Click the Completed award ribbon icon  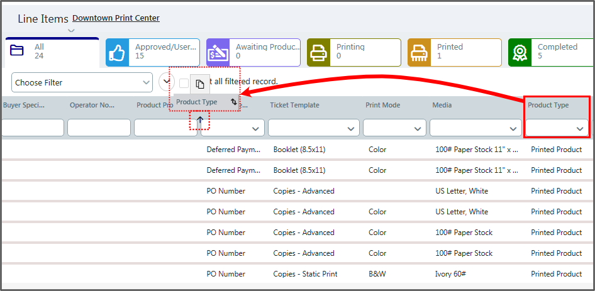tap(520, 53)
